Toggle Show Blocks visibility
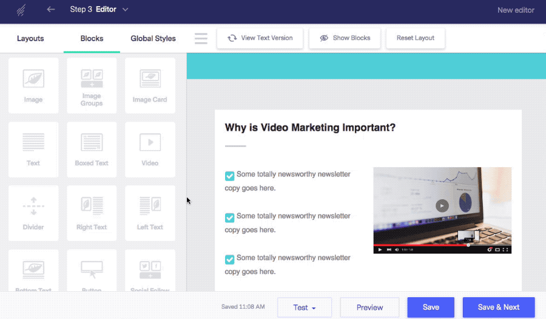Viewport: 546px width, 319px height. click(345, 38)
